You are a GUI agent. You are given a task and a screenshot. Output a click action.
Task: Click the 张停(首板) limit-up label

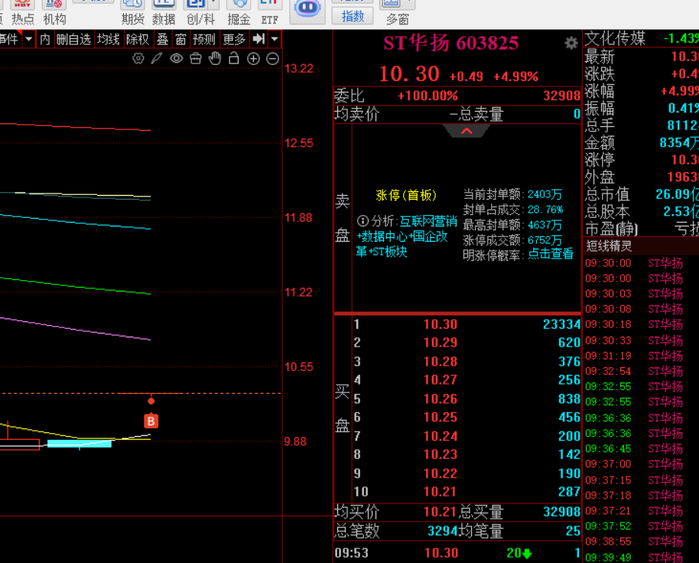pos(405,195)
